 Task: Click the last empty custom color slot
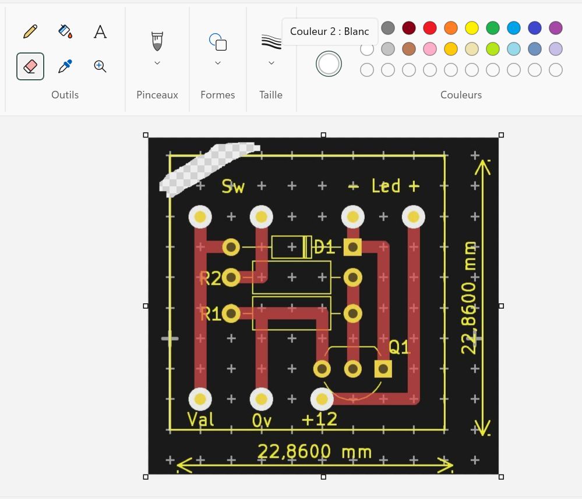(556, 70)
